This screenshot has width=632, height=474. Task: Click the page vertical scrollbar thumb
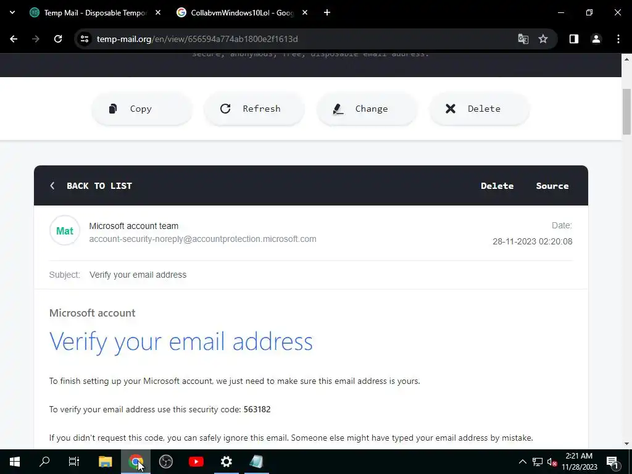[626, 112]
